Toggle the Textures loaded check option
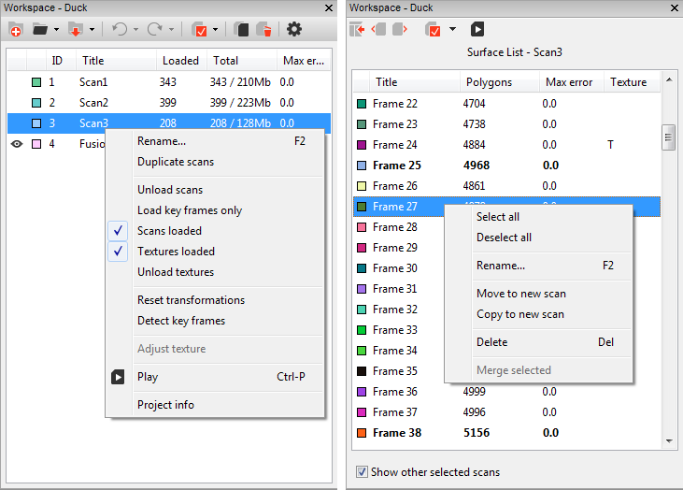683x490 pixels. click(118, 252)
